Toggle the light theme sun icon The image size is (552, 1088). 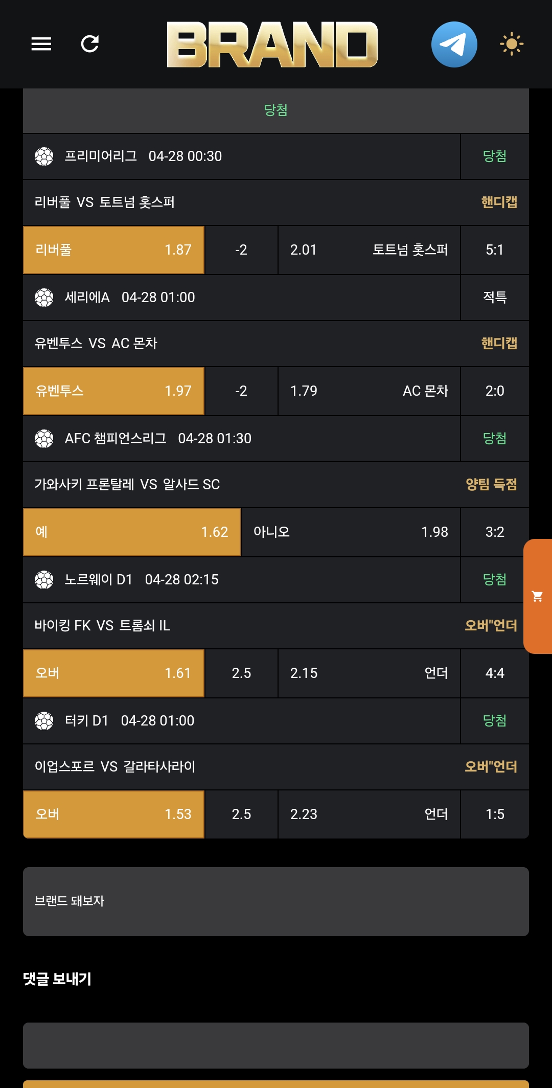(x=512, y=44)
